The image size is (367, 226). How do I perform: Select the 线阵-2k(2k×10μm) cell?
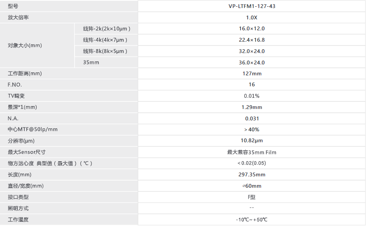click(x=107, y=29)
